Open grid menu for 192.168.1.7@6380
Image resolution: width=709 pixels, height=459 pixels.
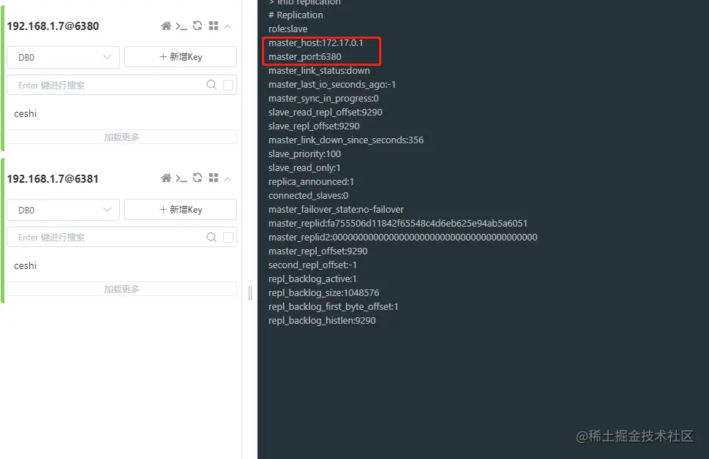click(x=214, y=26)
